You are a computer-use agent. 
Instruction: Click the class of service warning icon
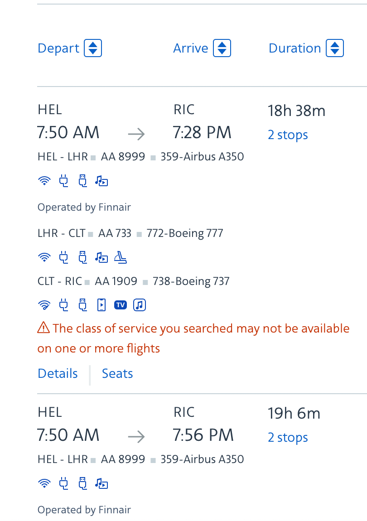43,328
